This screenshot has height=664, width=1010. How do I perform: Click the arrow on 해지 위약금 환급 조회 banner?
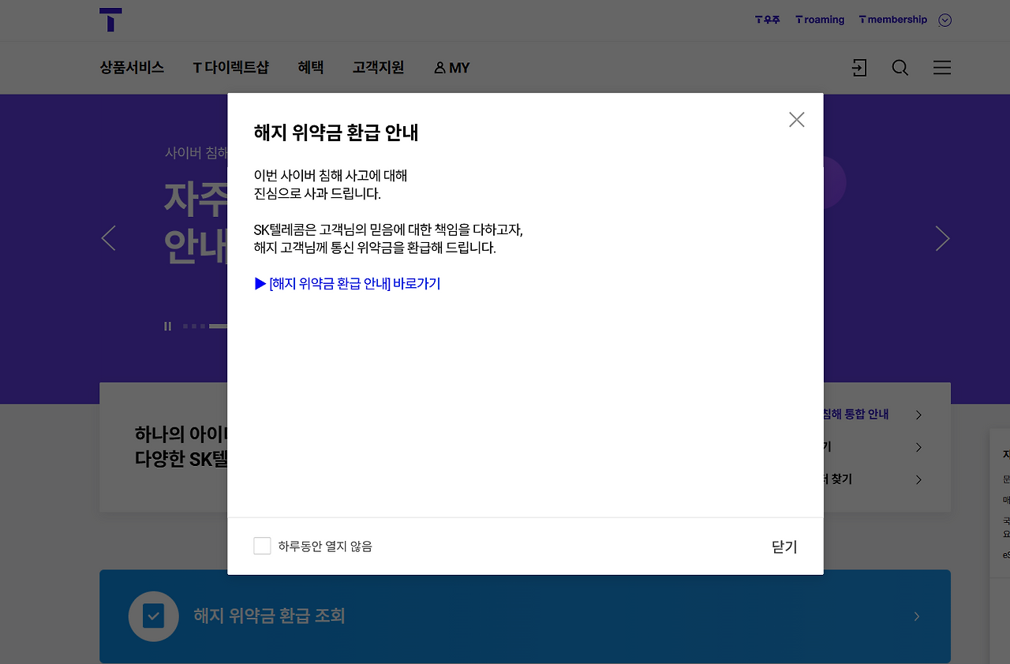click(x=916, y=617)
